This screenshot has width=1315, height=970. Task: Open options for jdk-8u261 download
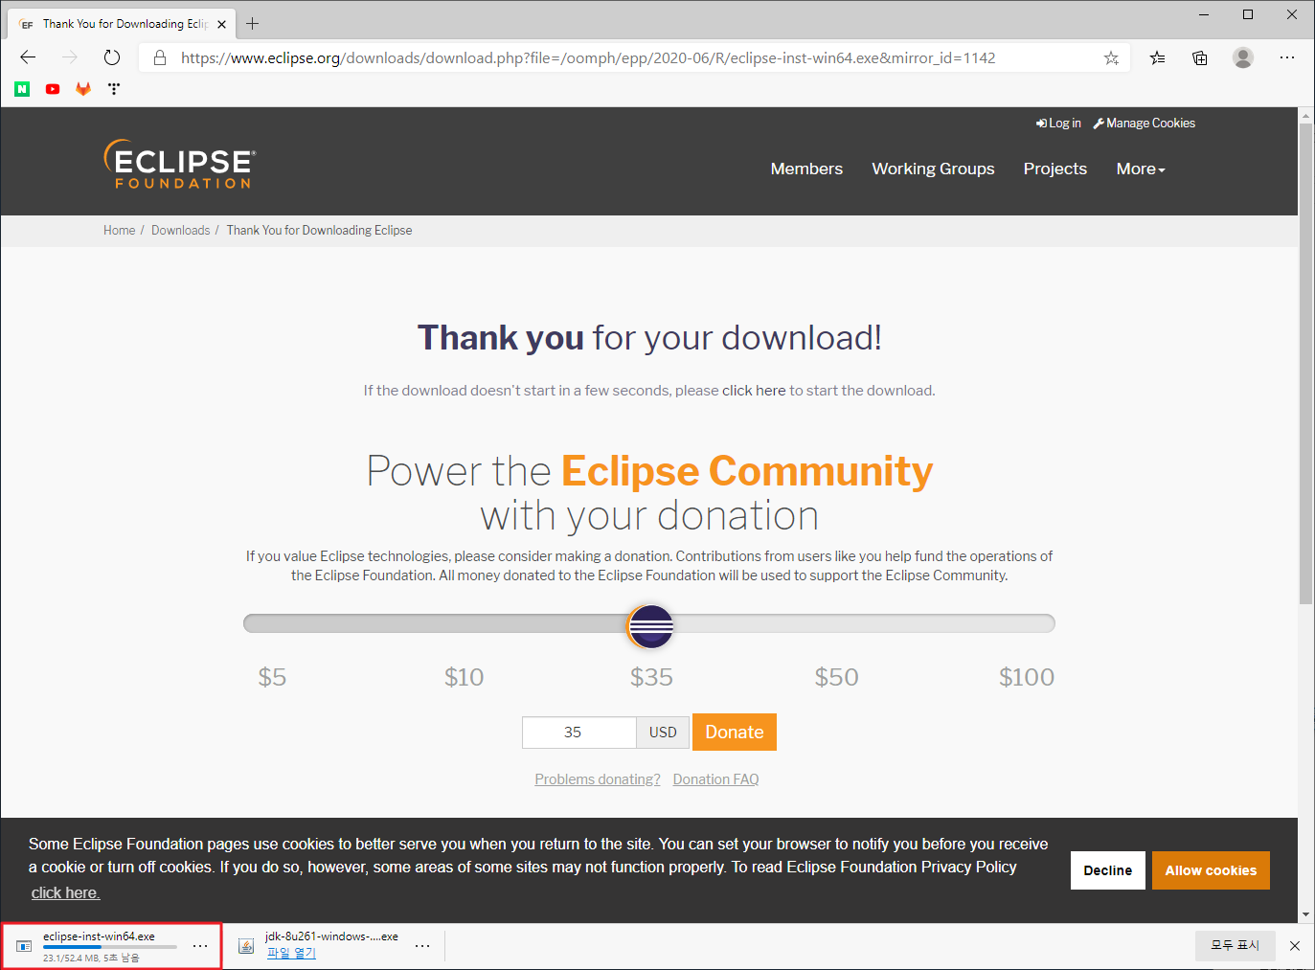click(422, 946)
